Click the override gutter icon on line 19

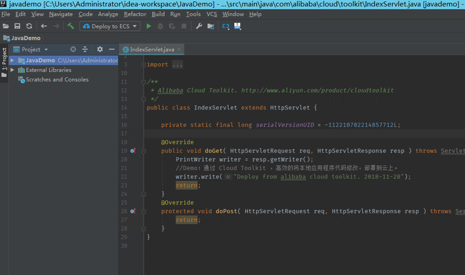tap(133, 150)
